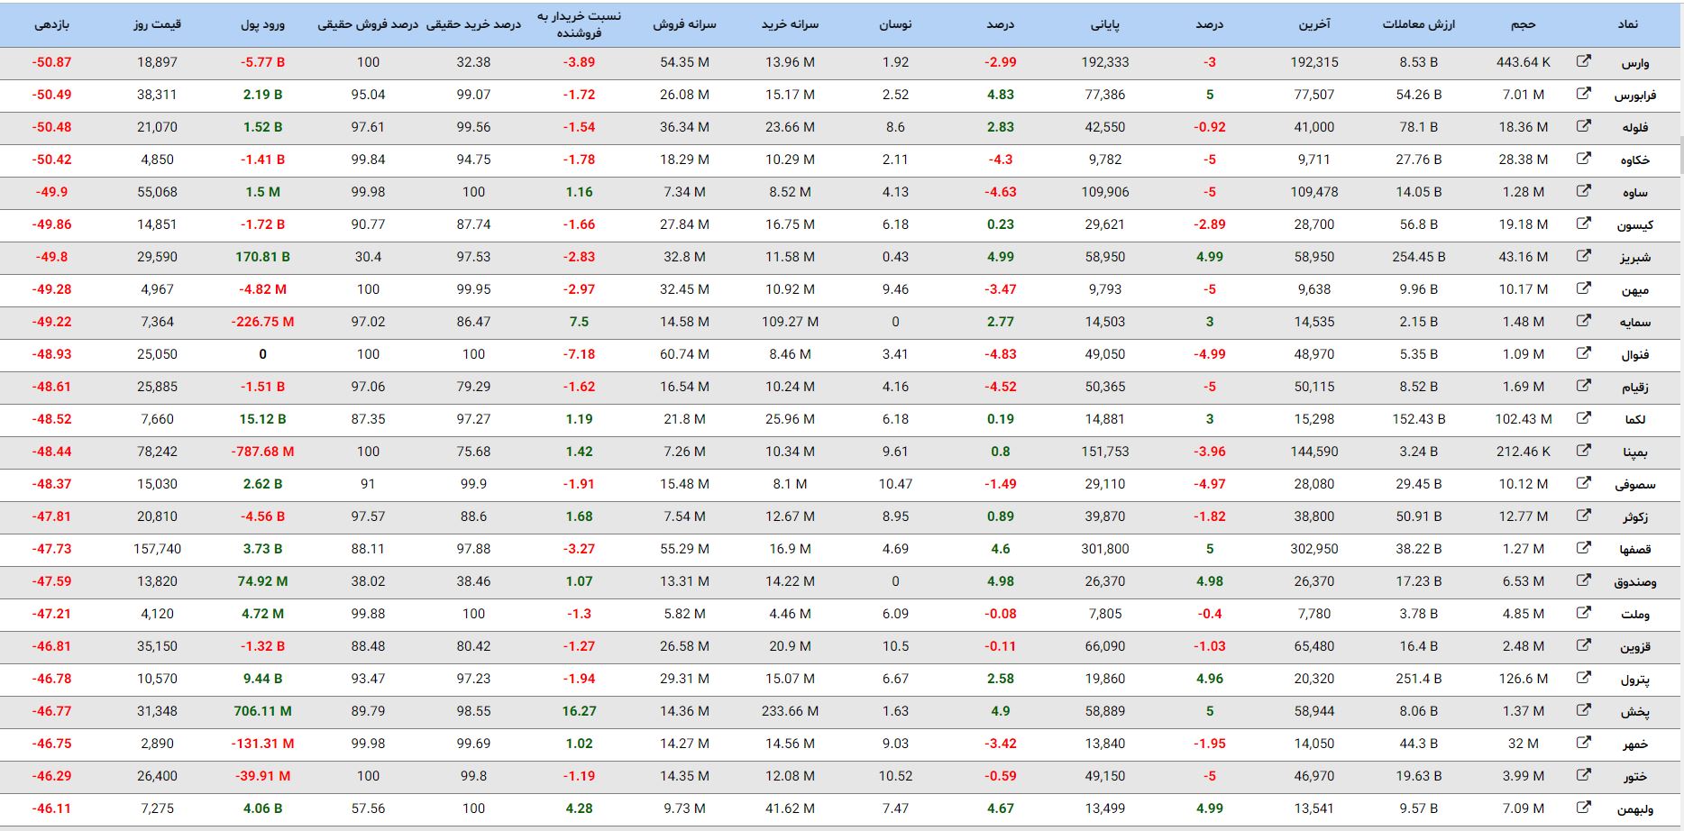Sort by نوسان column header
This screenshot has width=1684, height=831.
[895, 24]
